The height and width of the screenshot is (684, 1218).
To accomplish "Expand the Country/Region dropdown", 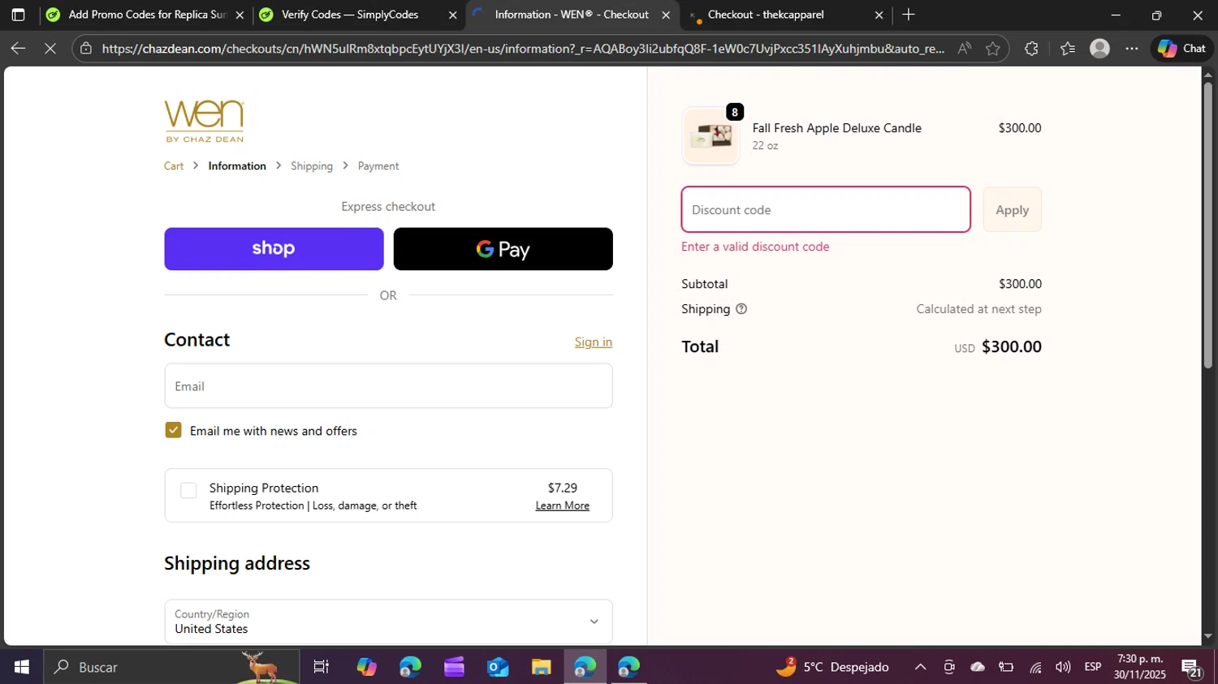I will (388, 622).
